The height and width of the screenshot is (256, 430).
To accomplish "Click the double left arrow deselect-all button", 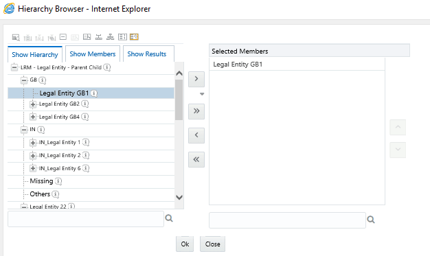I will coord(196,159).
